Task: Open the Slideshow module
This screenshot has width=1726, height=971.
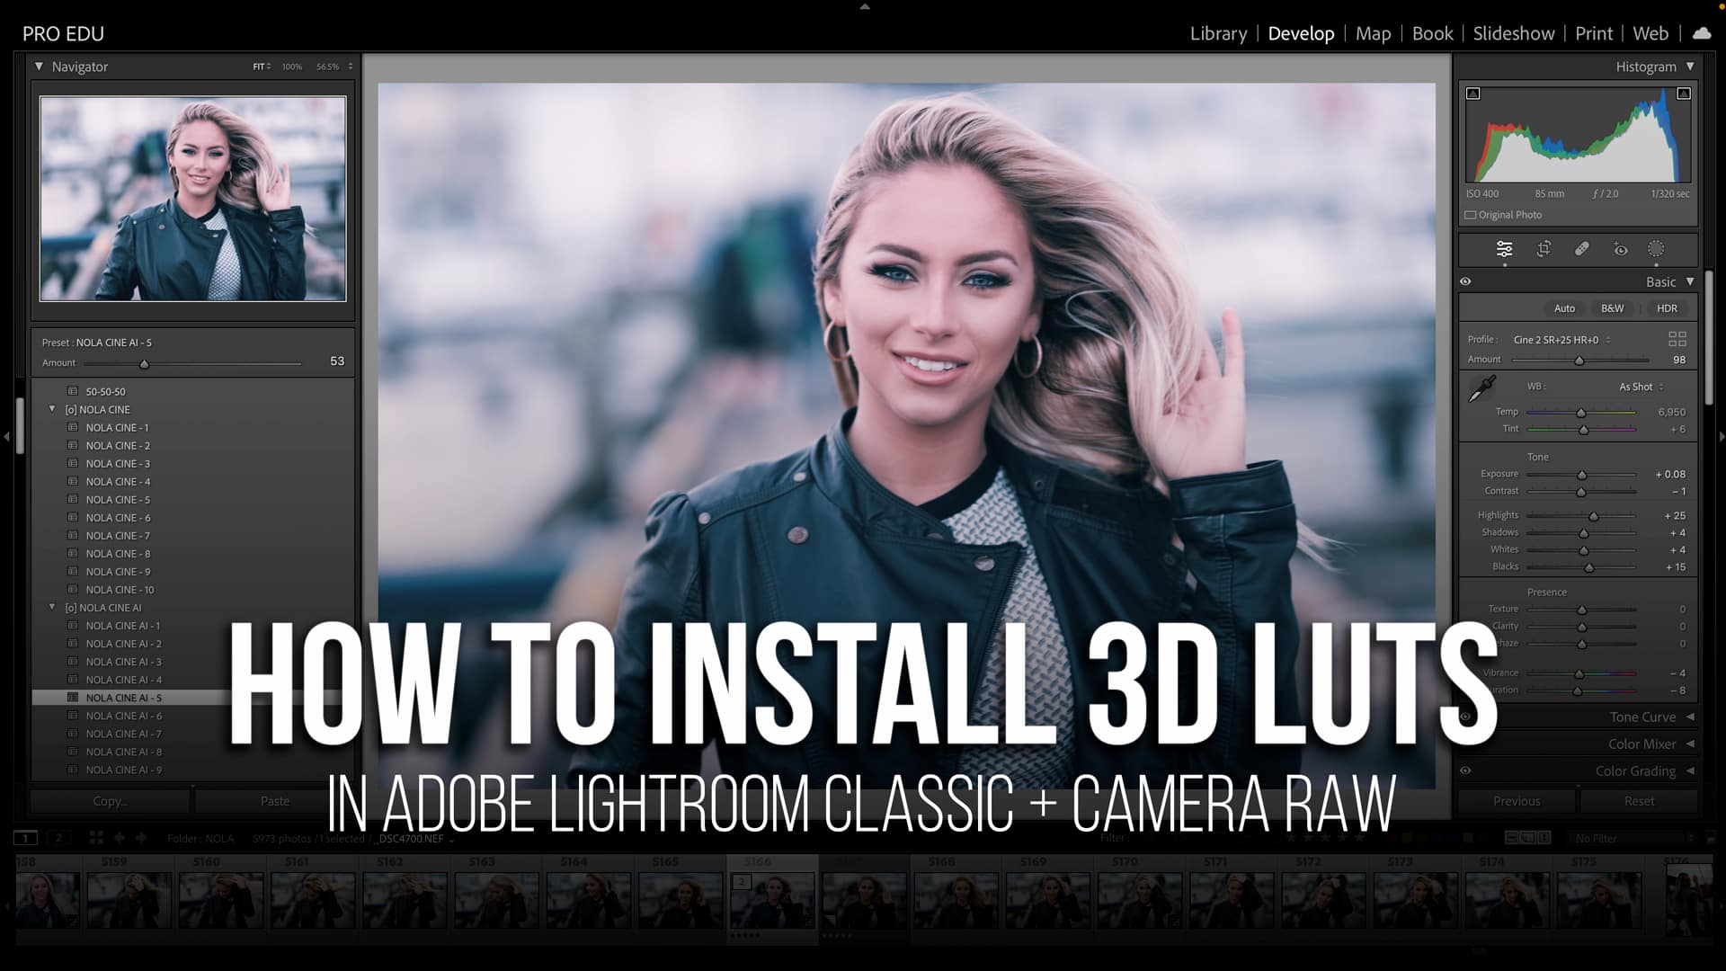Action: [x=1514, y=33]
